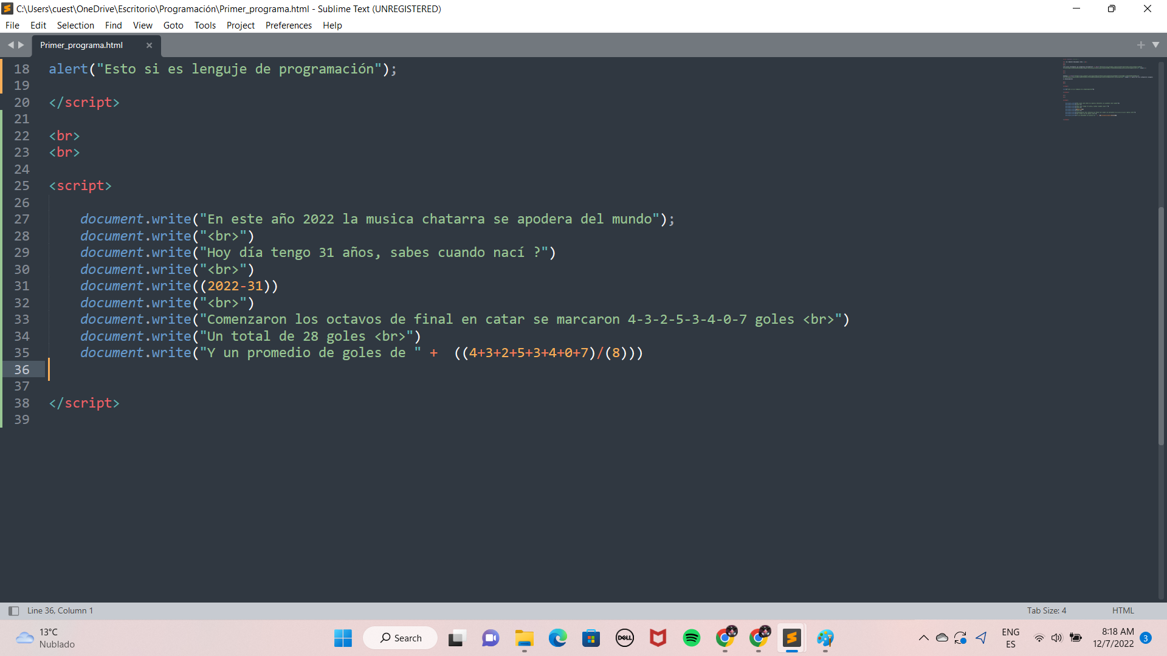Open Windows Start menu

tap(343, 638)
